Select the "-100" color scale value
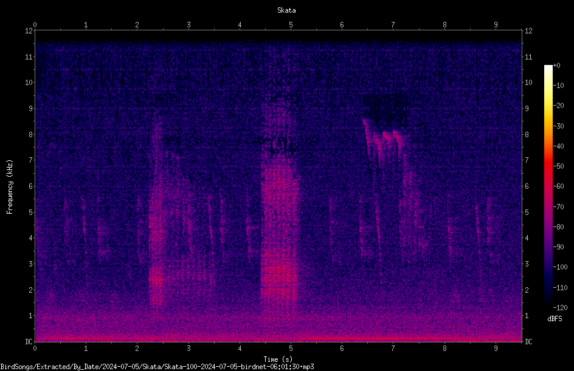 [560, 267]
